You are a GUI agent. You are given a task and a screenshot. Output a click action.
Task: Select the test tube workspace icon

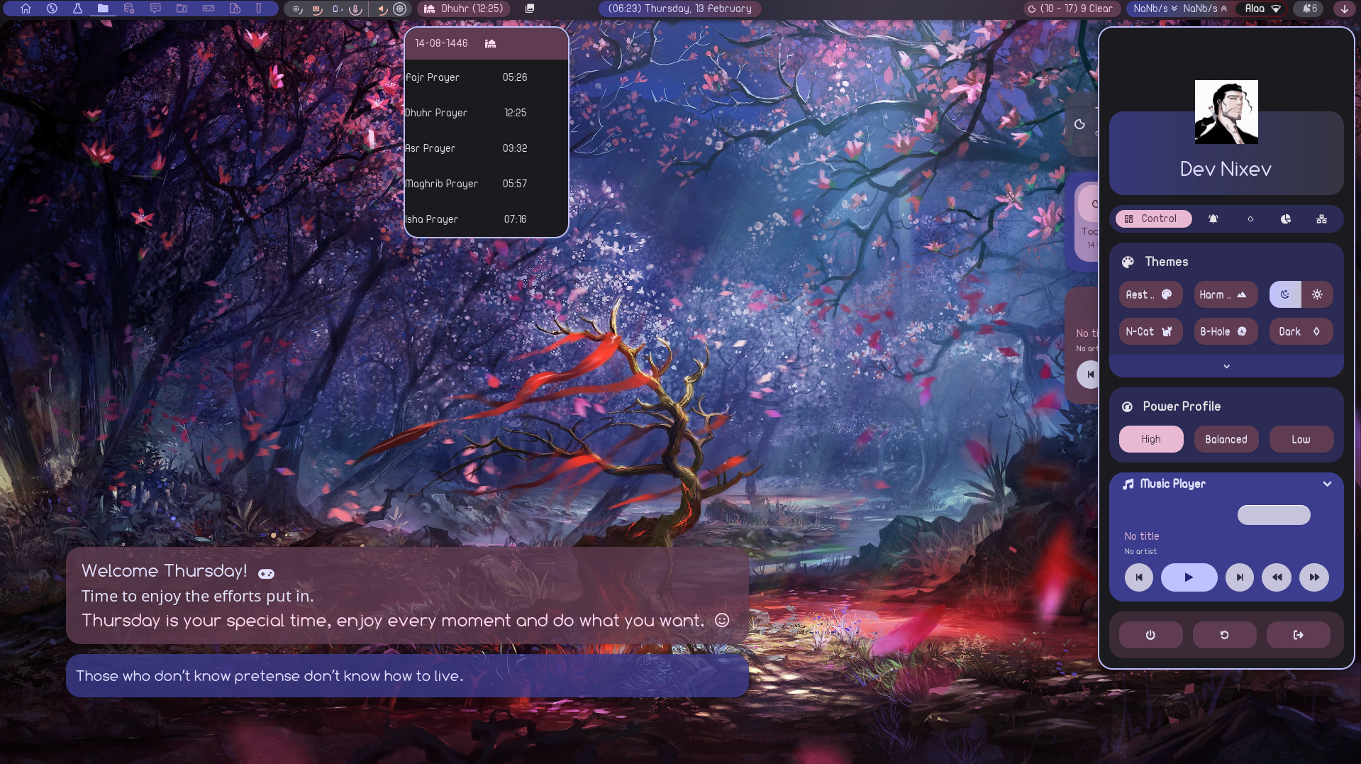(259, 9)
